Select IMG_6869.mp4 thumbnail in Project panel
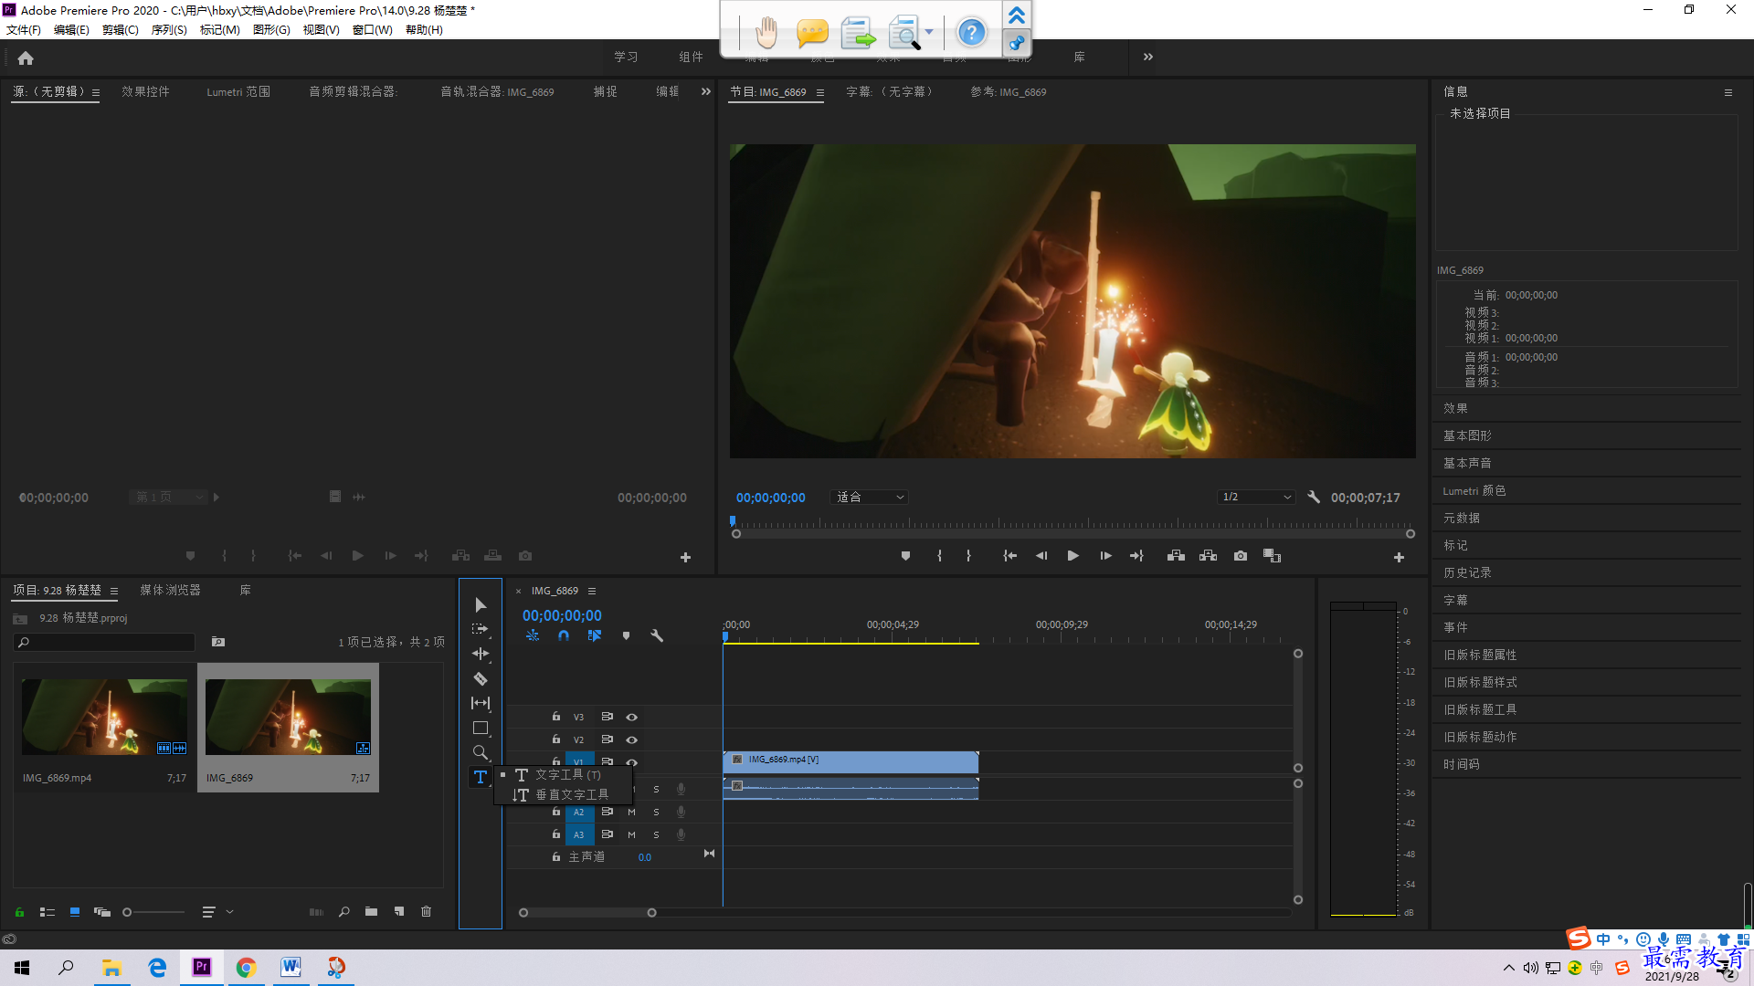 tap(104, 717)
